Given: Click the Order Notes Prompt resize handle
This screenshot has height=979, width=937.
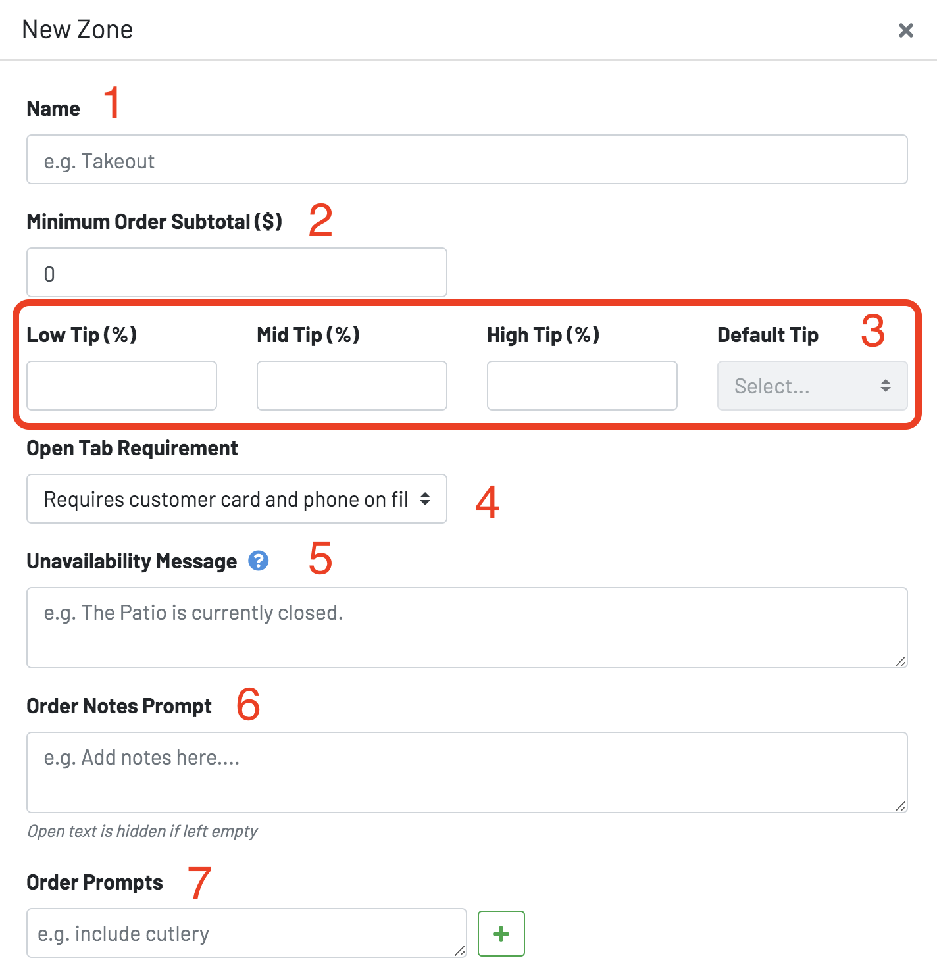Looking at the screenshot, I should coord(901,806).
